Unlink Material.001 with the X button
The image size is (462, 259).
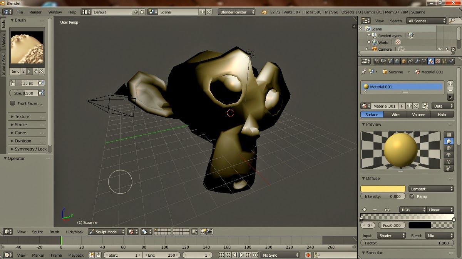click(x=416, y=106)
